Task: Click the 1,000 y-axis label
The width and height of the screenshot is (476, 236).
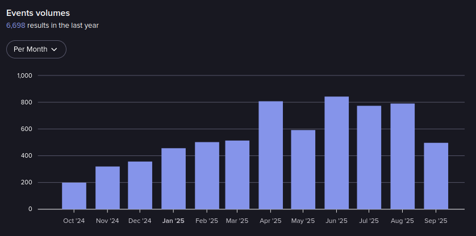Action: click(25, 75)
